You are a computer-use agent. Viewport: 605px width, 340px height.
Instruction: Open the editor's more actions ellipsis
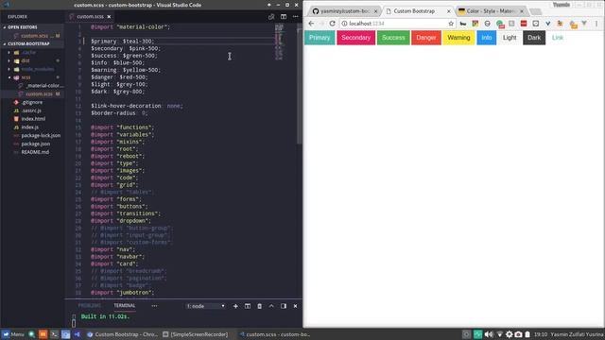[x=296, y=17]
